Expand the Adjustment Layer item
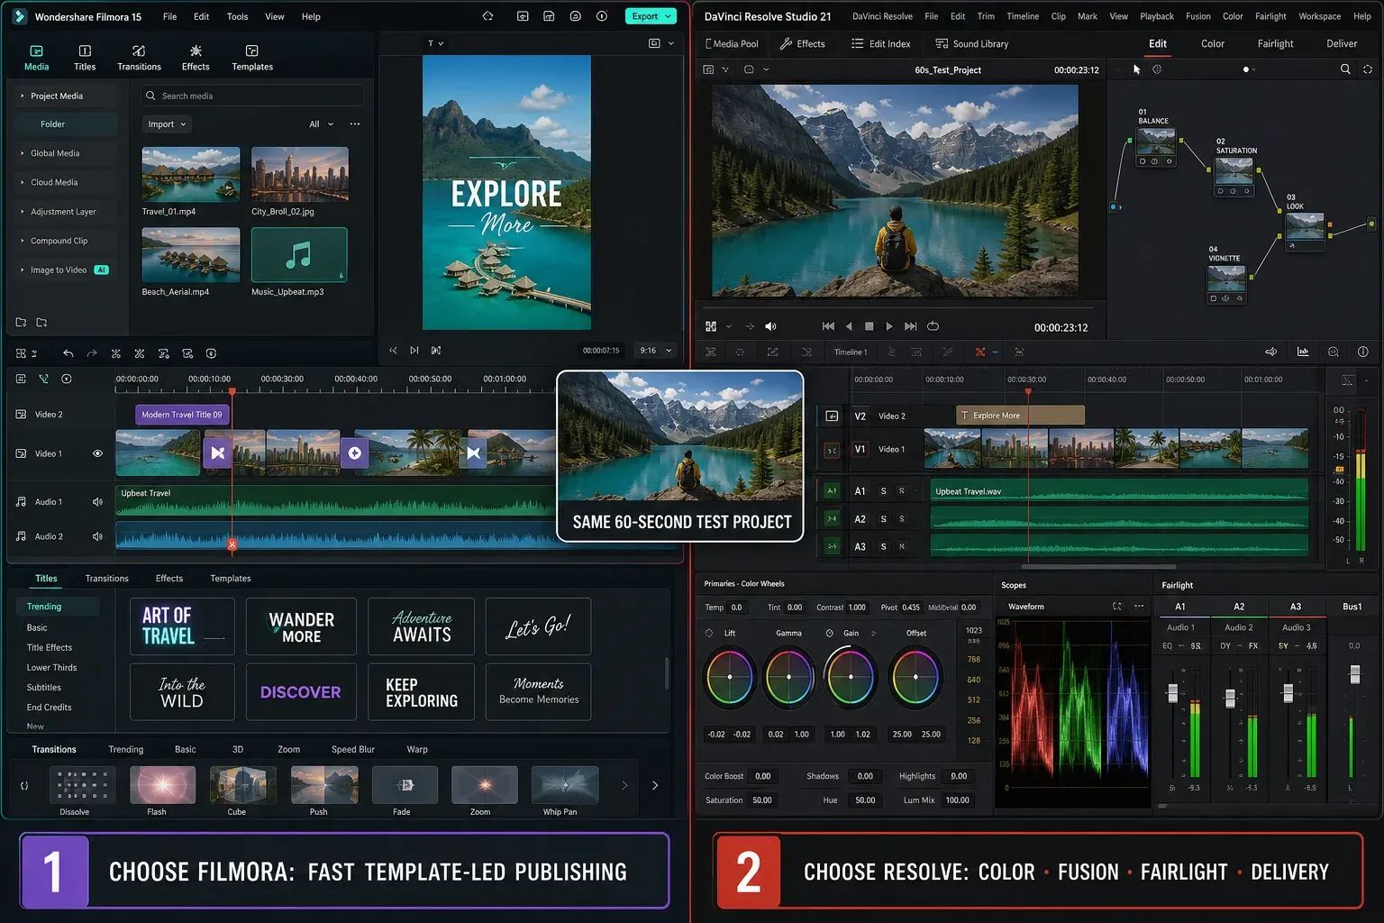1384x923 pixels. [23, 212]
